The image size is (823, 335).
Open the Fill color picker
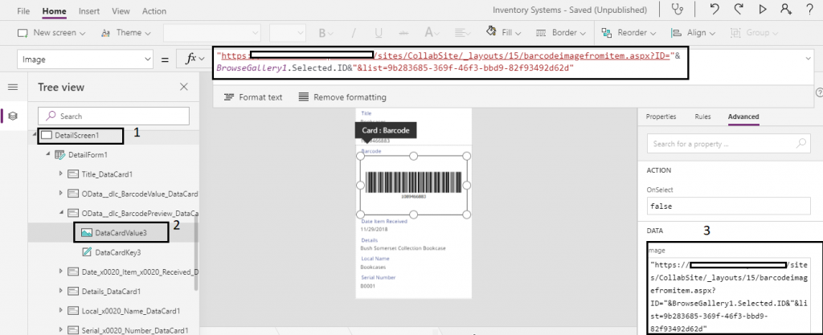point(503,32)
